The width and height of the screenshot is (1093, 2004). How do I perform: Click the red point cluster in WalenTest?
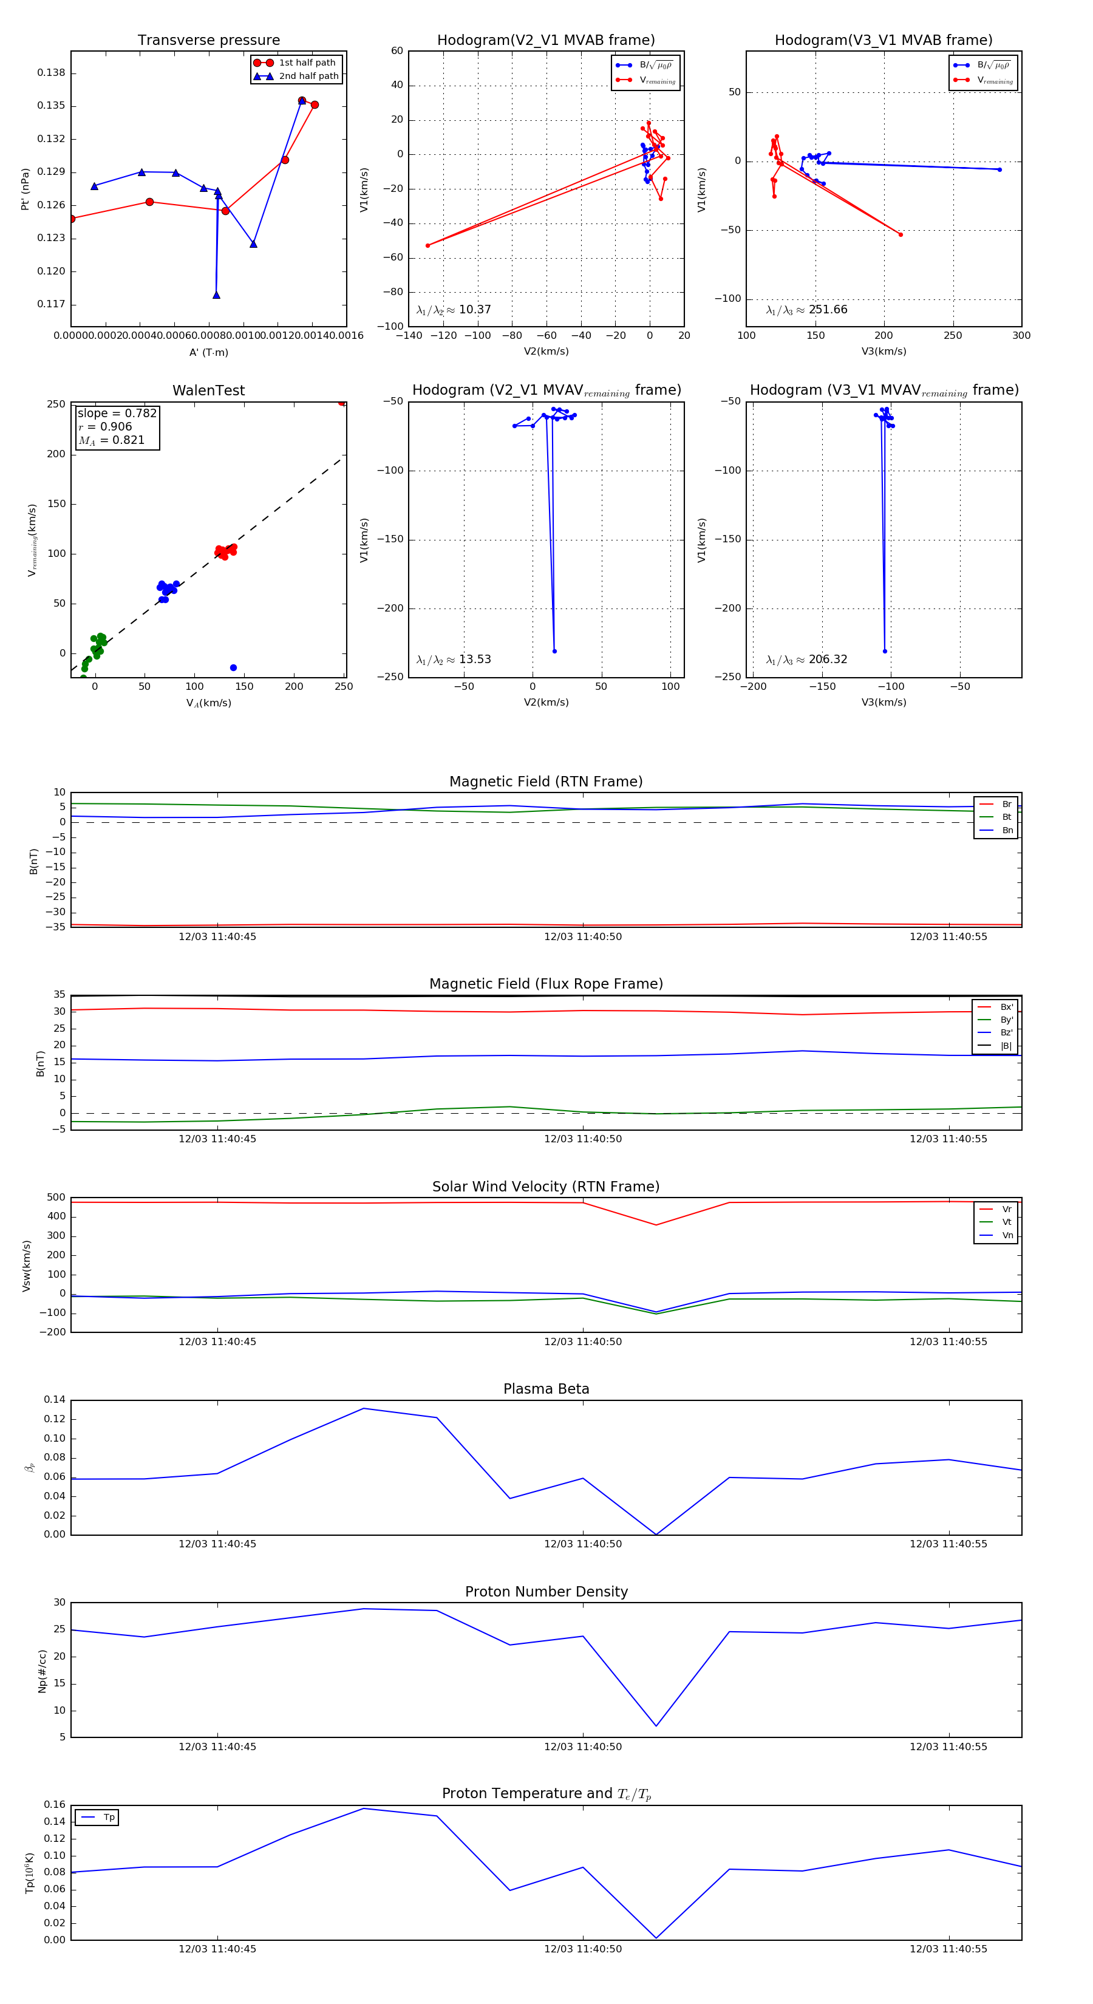point(226,551)
